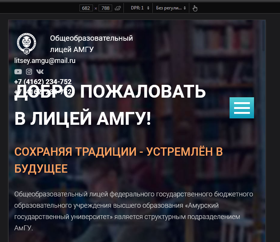Click the 'В ЛИЦЕЙ АМГУ!' heading line

pos(83,119)
